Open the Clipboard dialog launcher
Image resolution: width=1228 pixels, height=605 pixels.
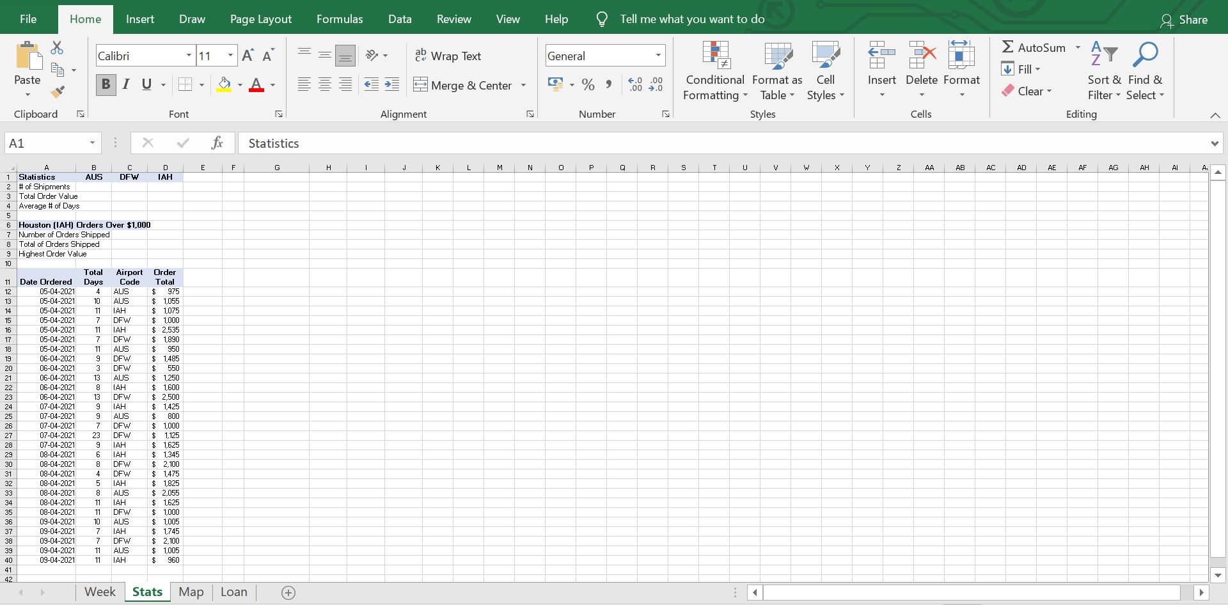(81, 114)
